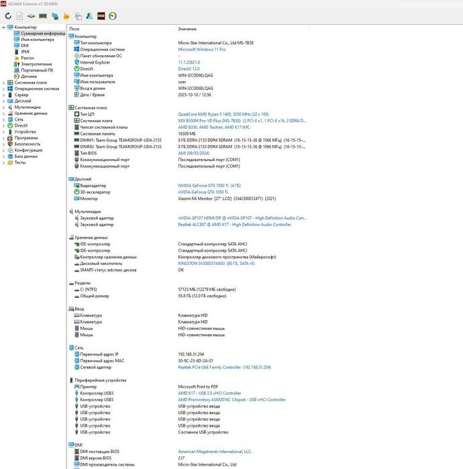Click the Refresh toolbar icon

(8, 16)
